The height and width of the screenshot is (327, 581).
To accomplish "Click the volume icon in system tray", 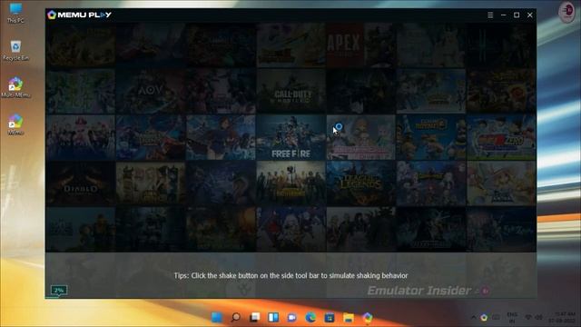I will [538, 317].
